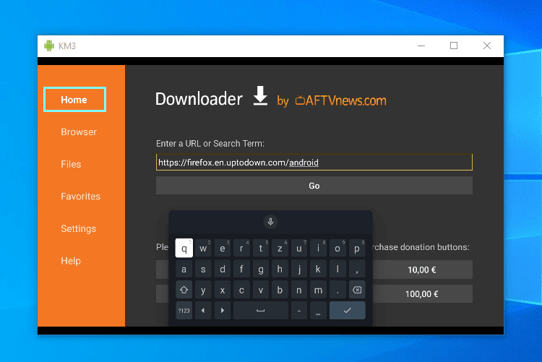This screenshot has height=362, width=542.
Task: Maximize the KM3 window
Action: pyautogui.click(x=454, y=46)
